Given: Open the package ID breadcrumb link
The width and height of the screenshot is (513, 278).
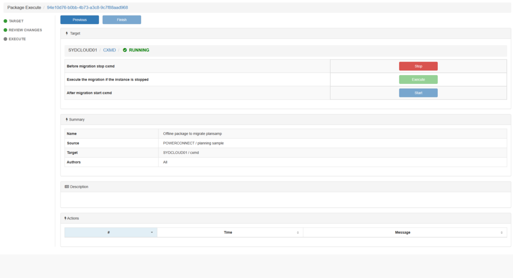Looking at the screenshot, I should (87, 7).
